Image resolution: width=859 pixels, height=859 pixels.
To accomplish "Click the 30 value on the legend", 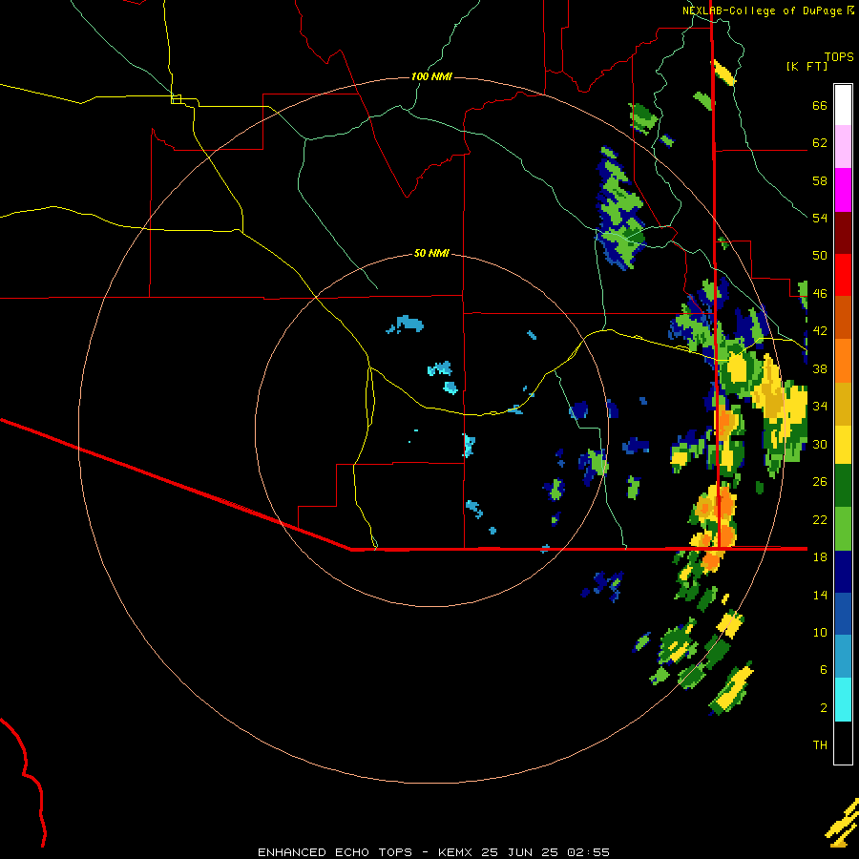I will (820, 444).
